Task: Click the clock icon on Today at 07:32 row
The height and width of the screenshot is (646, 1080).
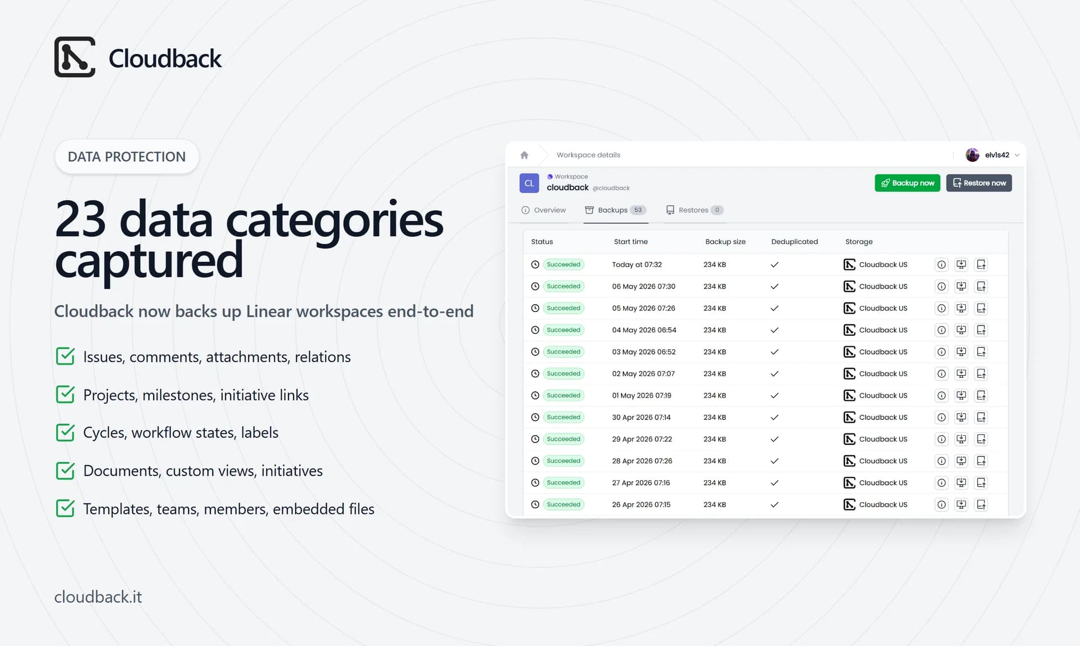Action: pos(535,265)
